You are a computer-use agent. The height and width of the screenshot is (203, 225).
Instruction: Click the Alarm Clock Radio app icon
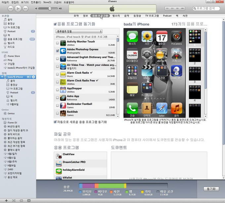point(63,74)
